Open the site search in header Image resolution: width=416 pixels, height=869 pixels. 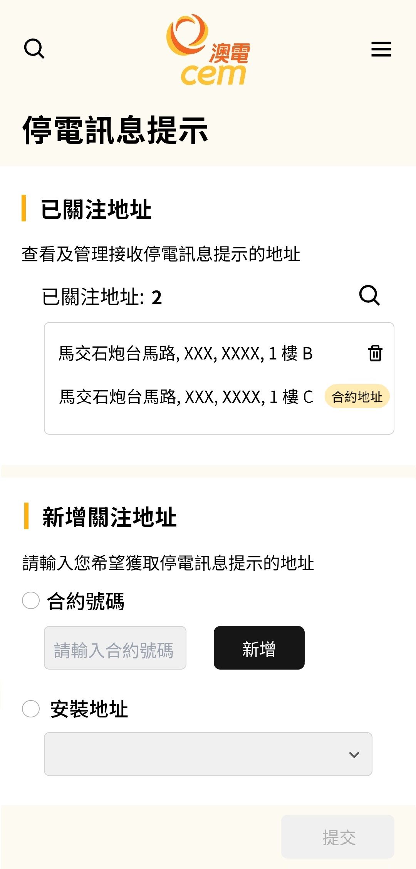coord(34,49)
